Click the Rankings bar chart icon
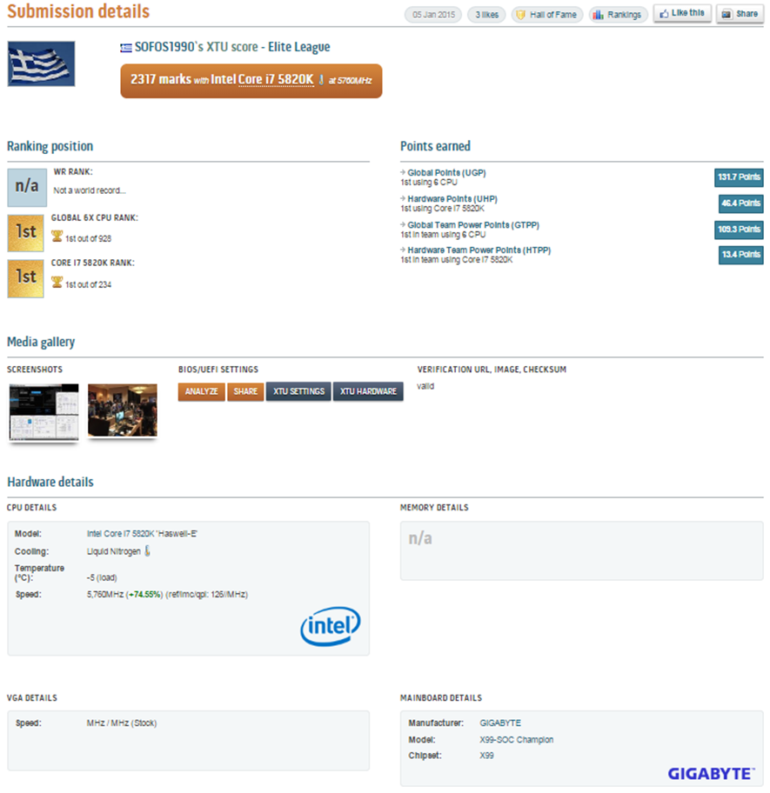This screenshot has width=770, height=793. 598,15
